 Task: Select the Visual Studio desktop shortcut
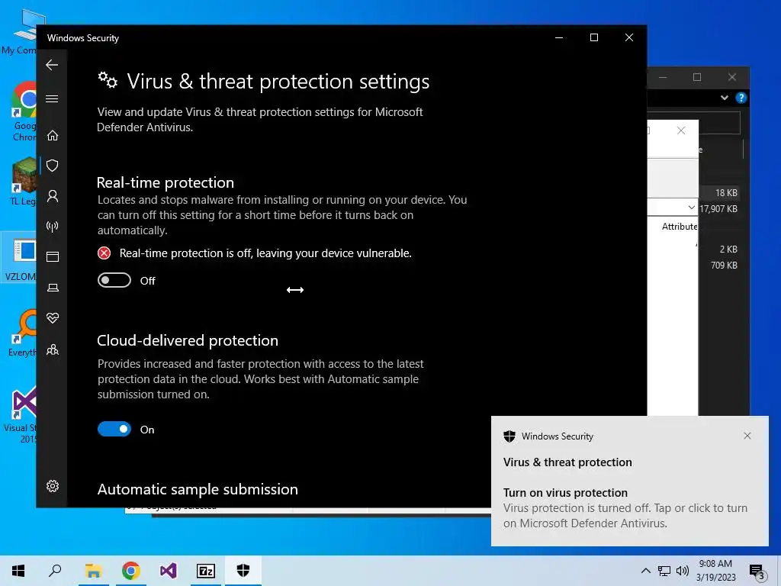tap(21, 414)
